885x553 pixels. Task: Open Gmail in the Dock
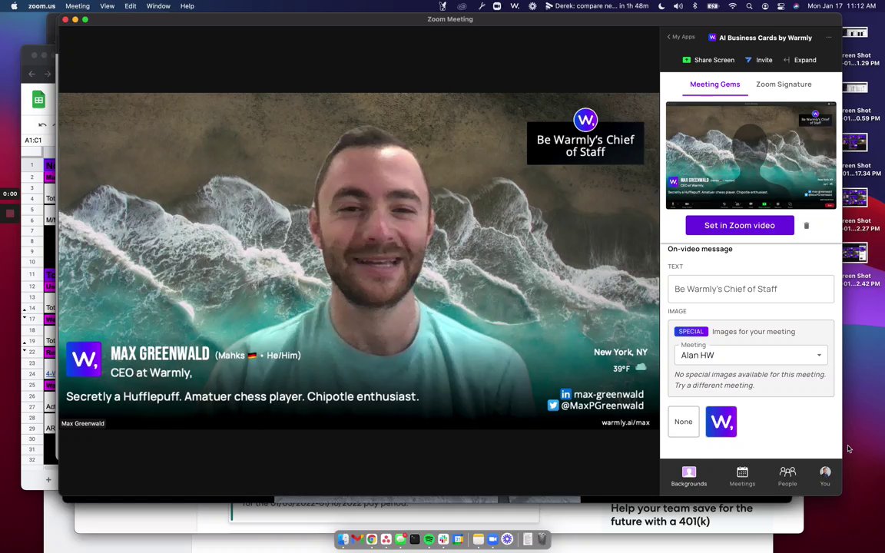tap(357, 539)
